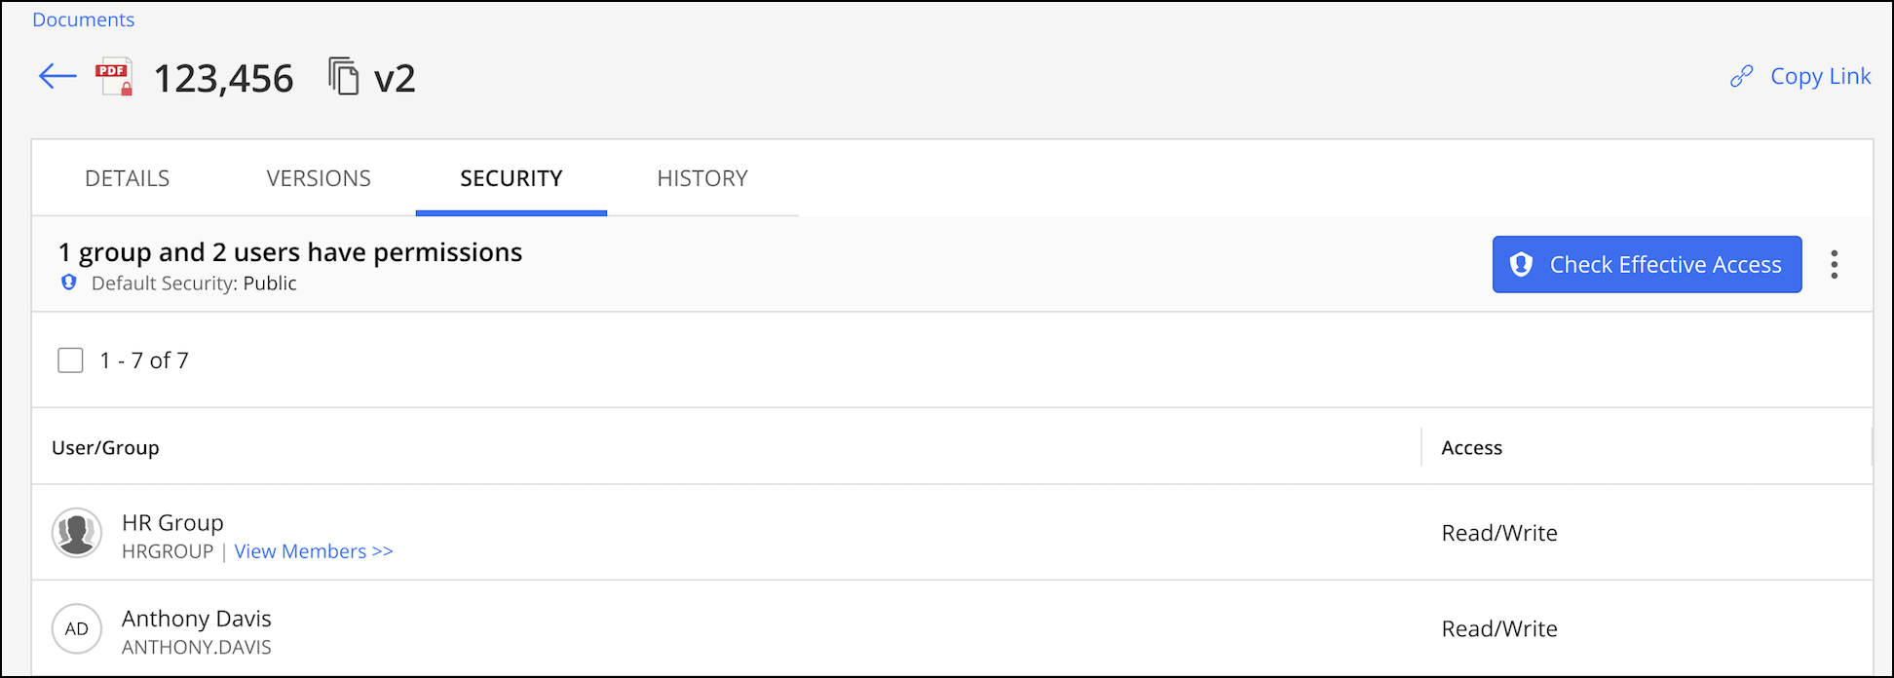
Task: Click the document versions copy icon
Action: pos(343,77)
